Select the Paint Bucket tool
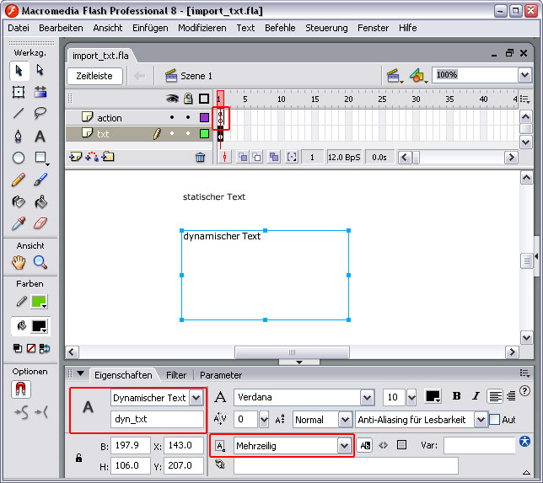The image size is (543, 483). 40,201
